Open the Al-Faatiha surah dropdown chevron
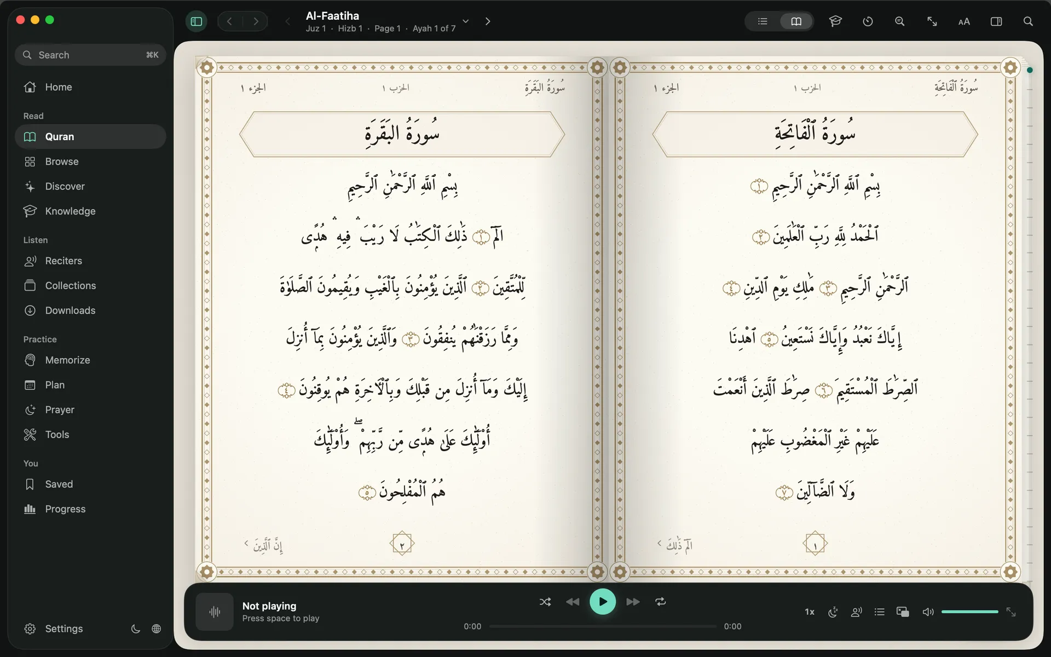This screenshot has height=657, width=1051. pos(466,21)
